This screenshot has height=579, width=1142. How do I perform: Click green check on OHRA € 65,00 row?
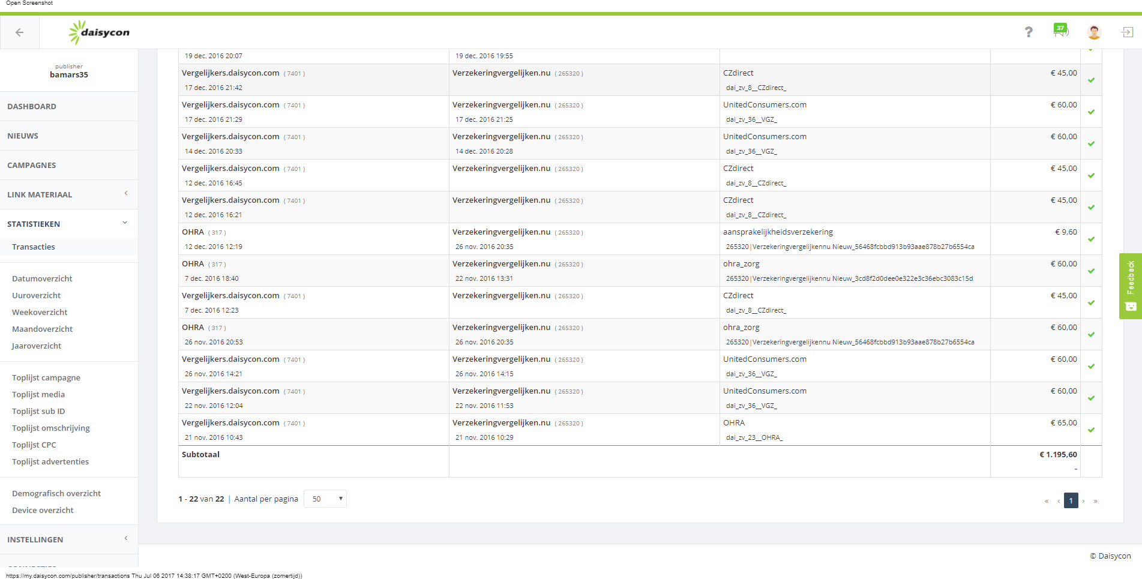click(1091, 430)
